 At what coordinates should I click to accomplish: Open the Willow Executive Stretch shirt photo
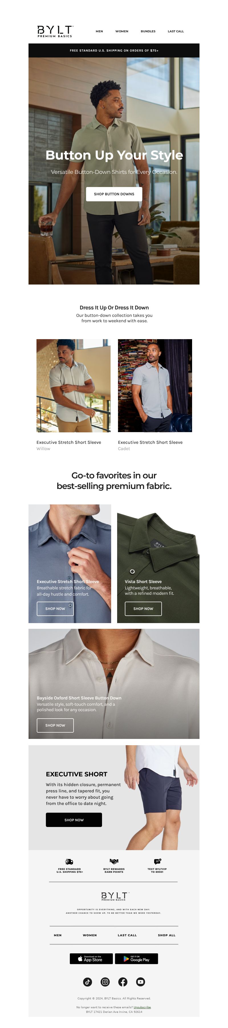74,385
